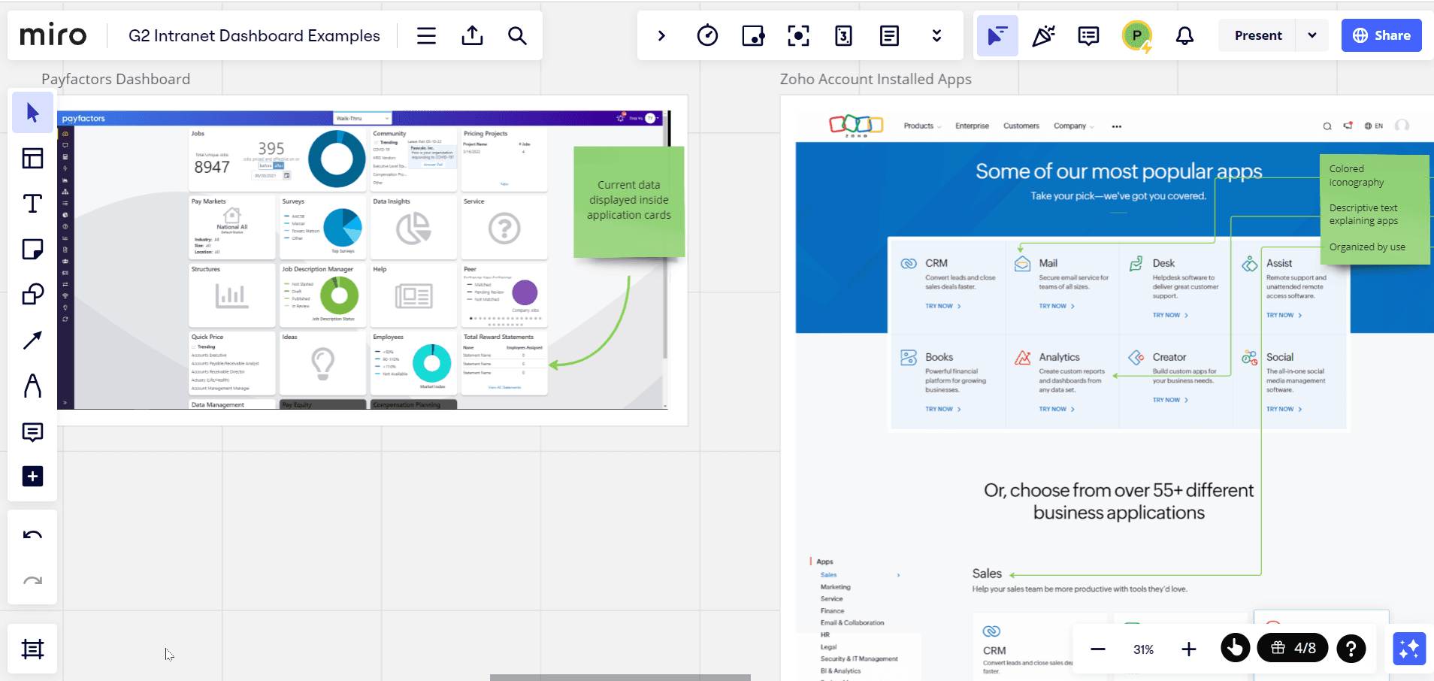This screenshot has height=681, width=1434.
Task: Click Marketing in Zoho Apps list
Action: point(835,587)
